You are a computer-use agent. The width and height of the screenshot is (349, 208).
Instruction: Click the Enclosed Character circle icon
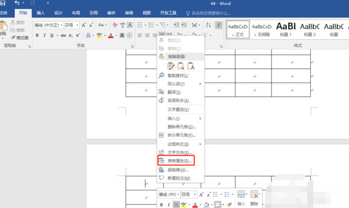[x=129, y=35]
